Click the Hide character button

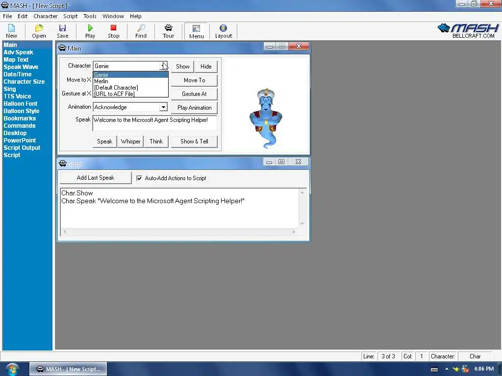(206, 67)
